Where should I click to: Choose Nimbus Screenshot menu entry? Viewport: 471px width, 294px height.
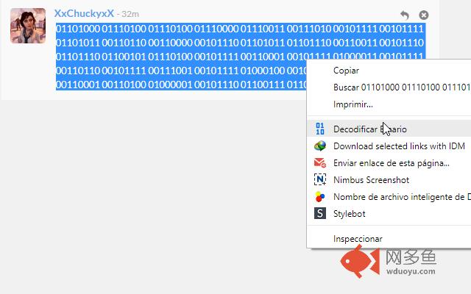point(389,180)
